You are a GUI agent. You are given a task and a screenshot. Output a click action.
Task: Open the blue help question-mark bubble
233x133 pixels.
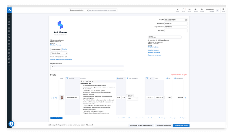point(11,124)
